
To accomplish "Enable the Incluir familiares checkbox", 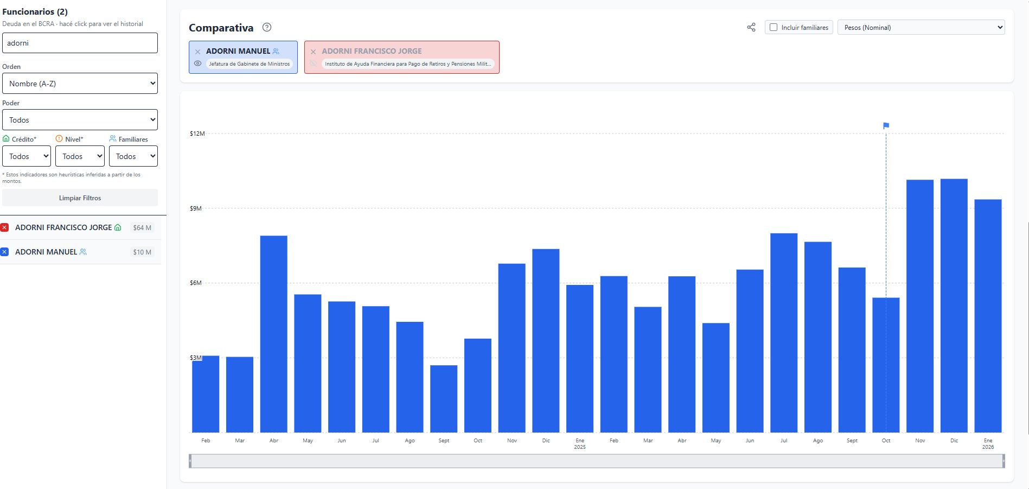I will tap(774, 27).
